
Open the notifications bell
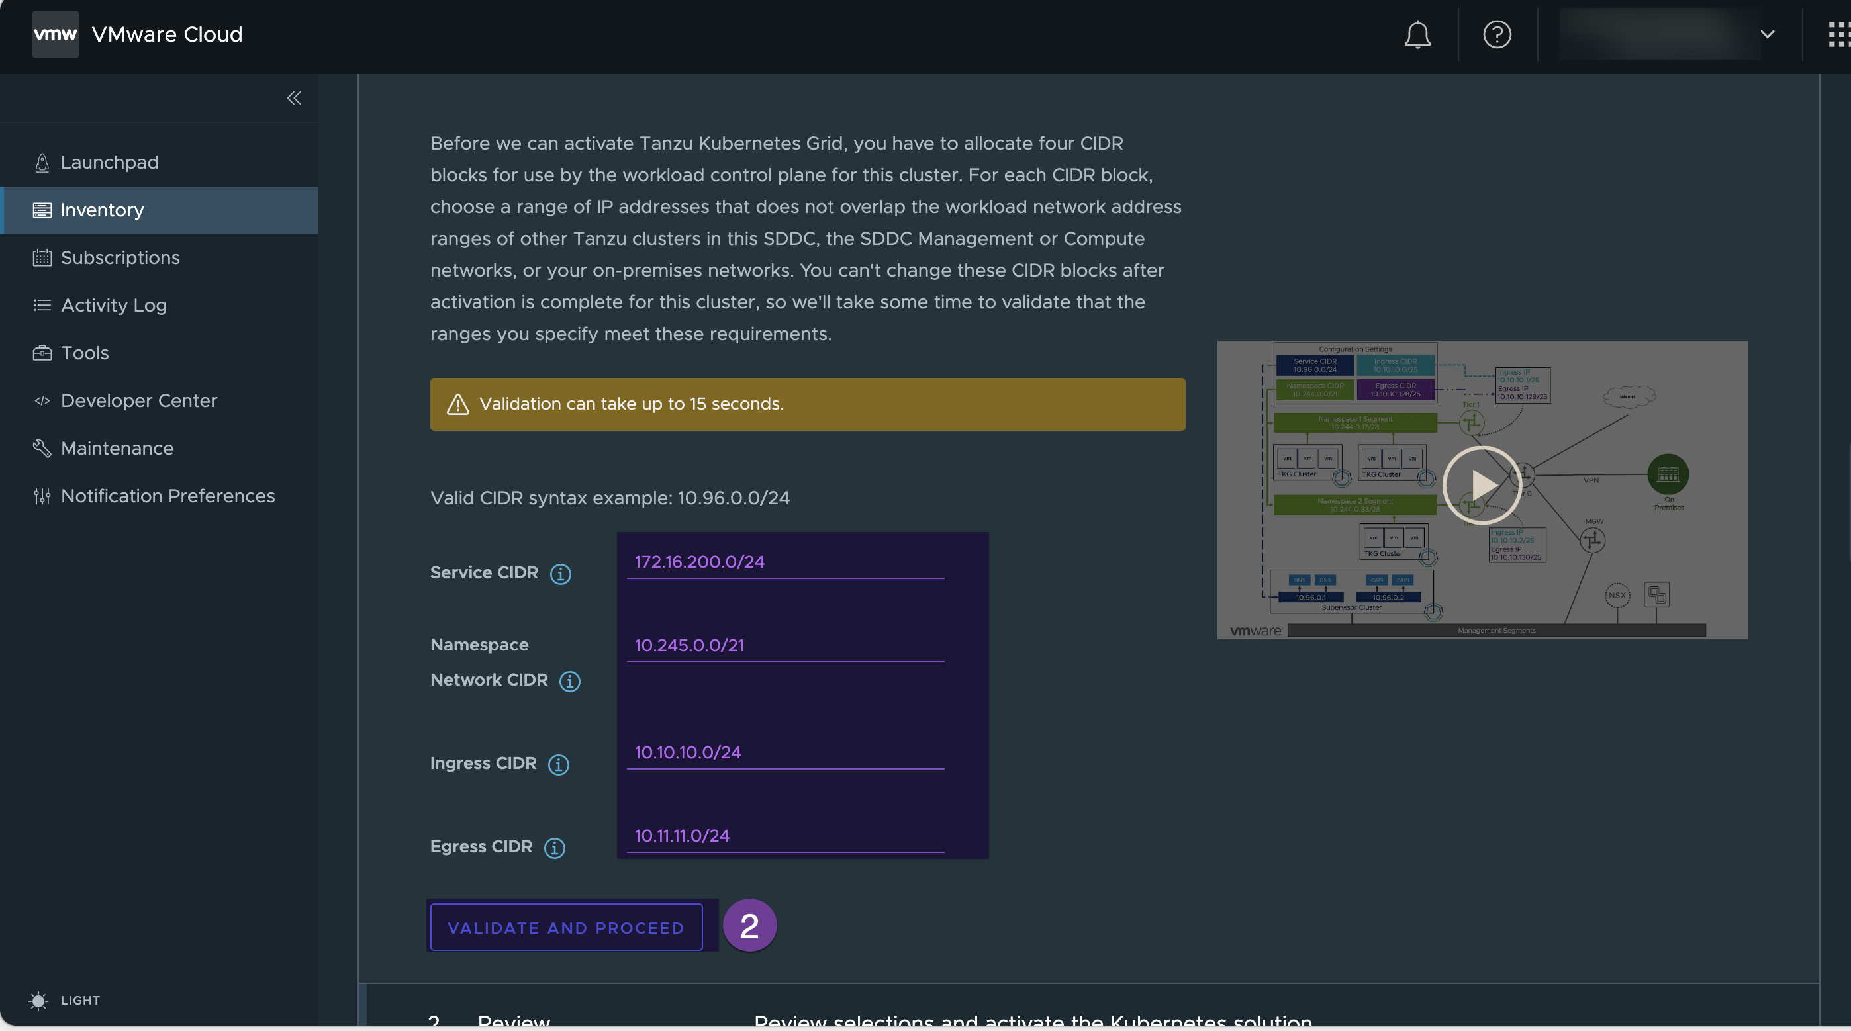click(x=1417, y=34)
